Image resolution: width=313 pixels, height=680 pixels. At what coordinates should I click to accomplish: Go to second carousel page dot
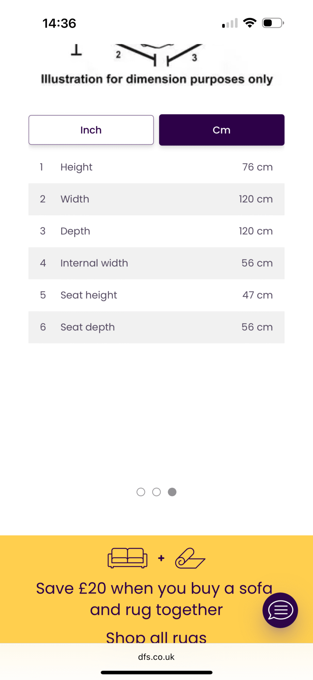(x=156, y=492)
